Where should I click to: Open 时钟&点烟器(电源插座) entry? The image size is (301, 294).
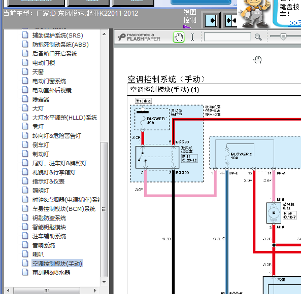tap(66, 200)
